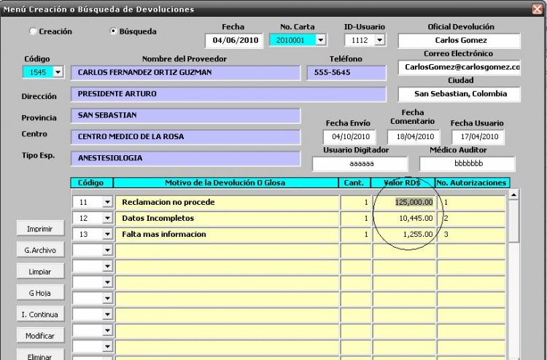This screenshot has height=360, width=547.
Task: Click the Fecha Comentario field 18/04/2010
Action: pyautogui.click(x=414, y=136)
